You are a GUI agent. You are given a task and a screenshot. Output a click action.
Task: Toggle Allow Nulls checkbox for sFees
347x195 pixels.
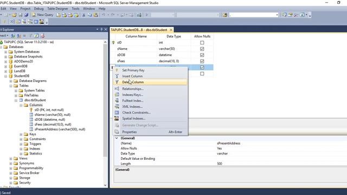click(202, 61)
